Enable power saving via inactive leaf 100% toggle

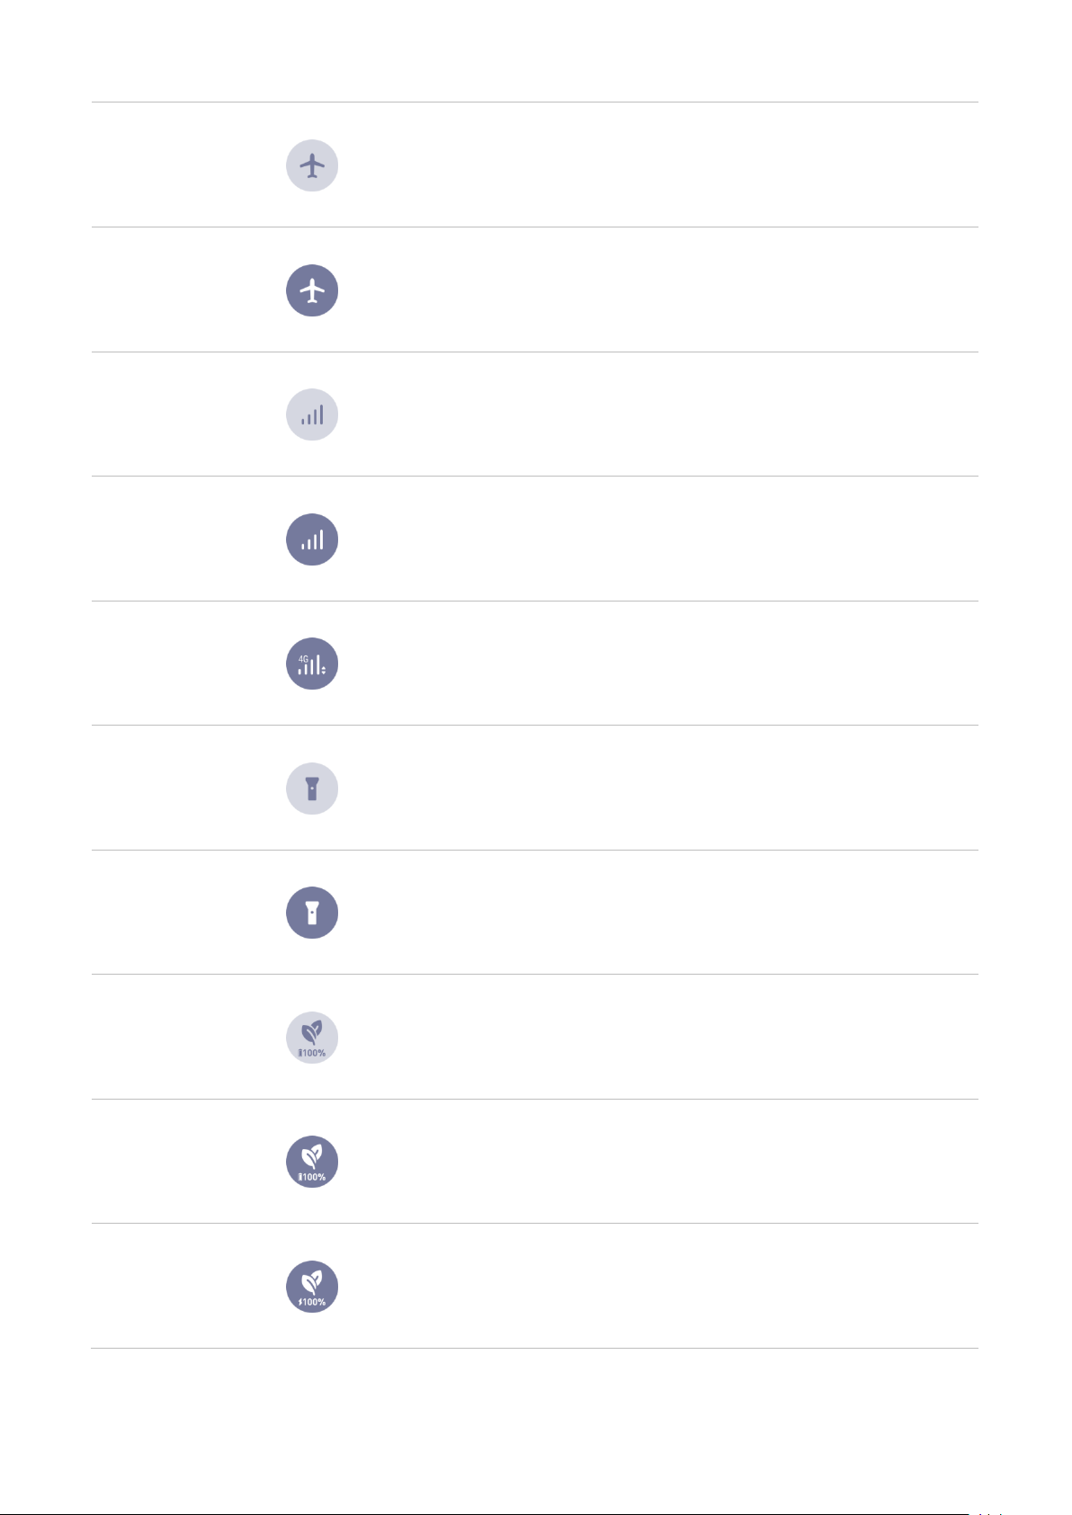[x=312, y=1038]
